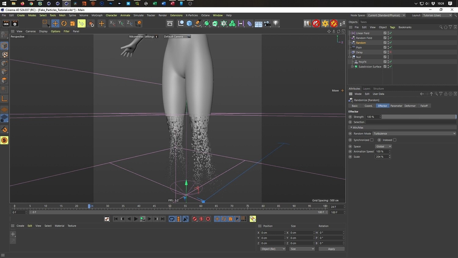
Task: Toggle the X-axis lock icon
Action: (112, 24)
